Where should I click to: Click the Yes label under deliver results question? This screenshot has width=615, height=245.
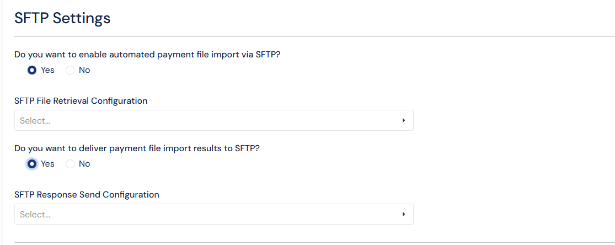pos(47,164)
